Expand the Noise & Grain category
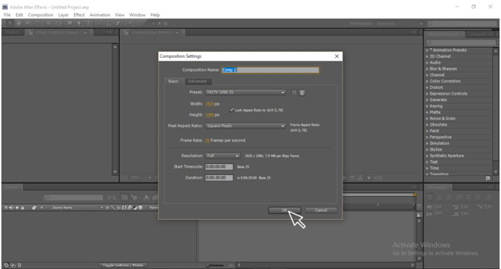Screen dimensions: 501x269 coord(427,119)
